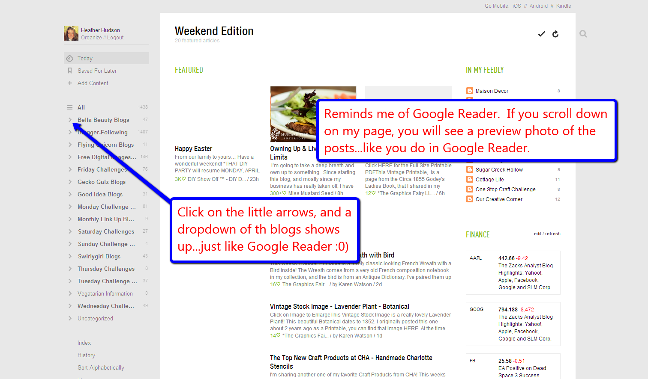The width and height of the screenshot is (648, 379).
Task: Open Cottage Life feed
Action: (490, 179)
